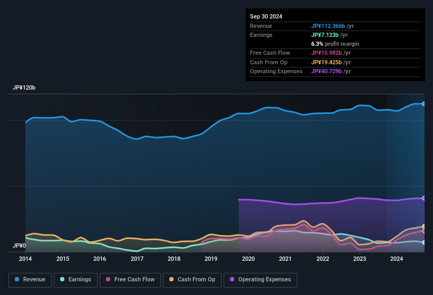Viewport: 433px width, 295px height.
Task: Click the Free Cash Flow endpoint marker
Action: click(x=424, y=231)
